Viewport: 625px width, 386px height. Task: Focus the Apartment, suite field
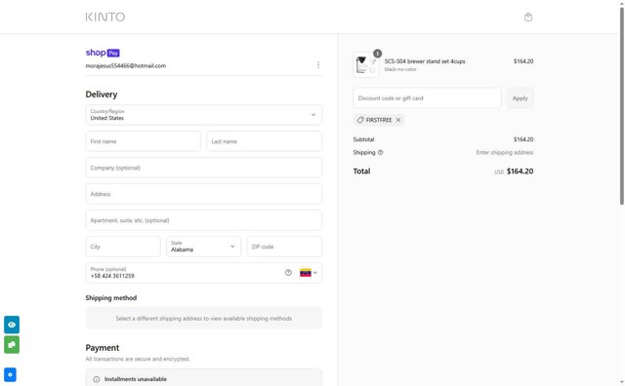(204, 220)
